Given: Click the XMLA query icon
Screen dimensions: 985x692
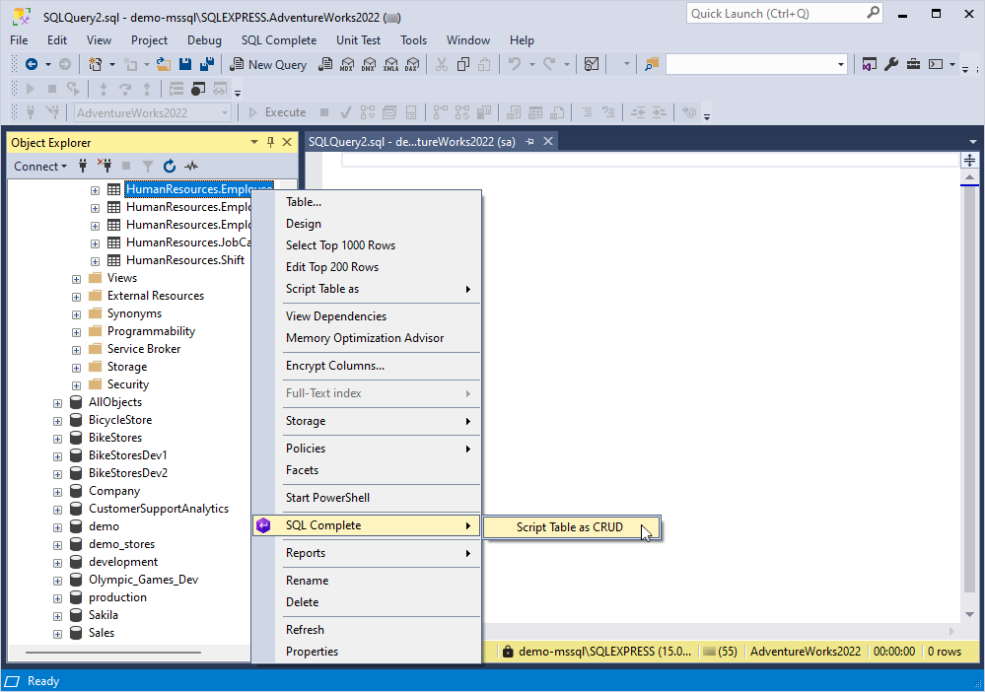Looking at the screenshot, I should coord(390,64).
